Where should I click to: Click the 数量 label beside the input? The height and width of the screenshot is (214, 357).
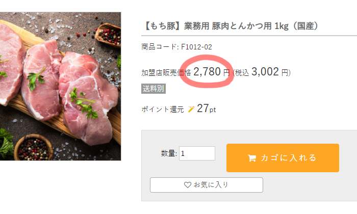pos(169,153)
